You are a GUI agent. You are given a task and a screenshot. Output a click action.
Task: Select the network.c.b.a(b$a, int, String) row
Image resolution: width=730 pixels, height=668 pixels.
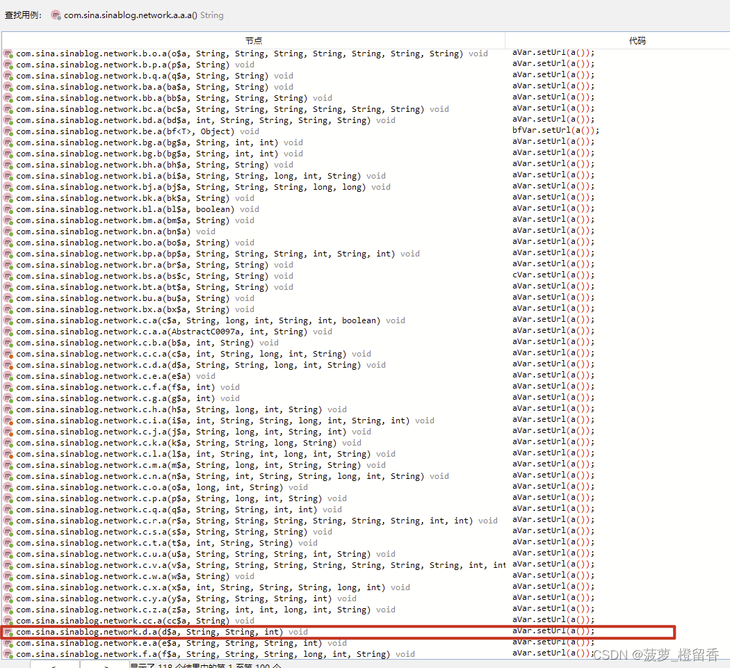tap(366, 343)
